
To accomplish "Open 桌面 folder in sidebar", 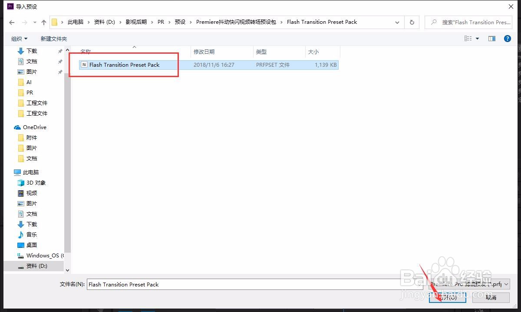I will point(32,245).
